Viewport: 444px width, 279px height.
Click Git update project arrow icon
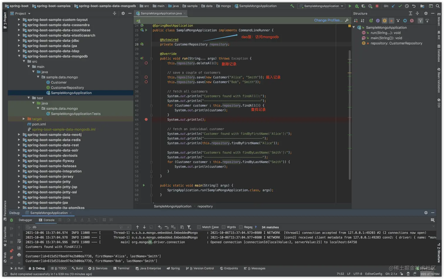click(393, 6)
